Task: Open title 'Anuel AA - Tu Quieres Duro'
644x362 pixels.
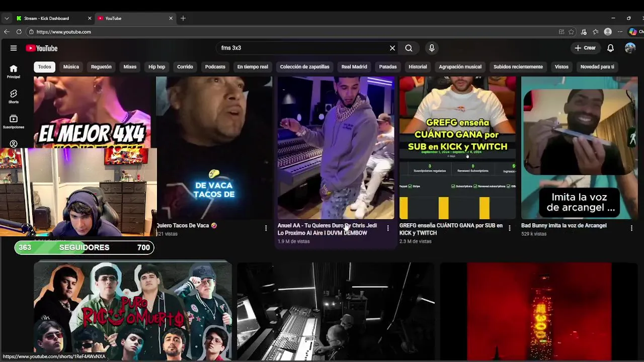Action: (327, 229)
